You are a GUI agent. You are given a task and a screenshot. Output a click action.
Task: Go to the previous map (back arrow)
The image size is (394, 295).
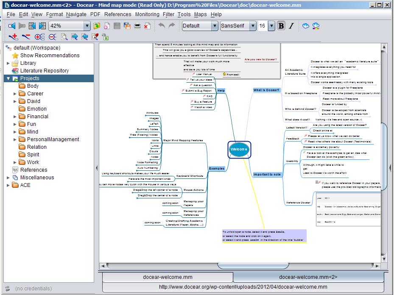point(12,26)
